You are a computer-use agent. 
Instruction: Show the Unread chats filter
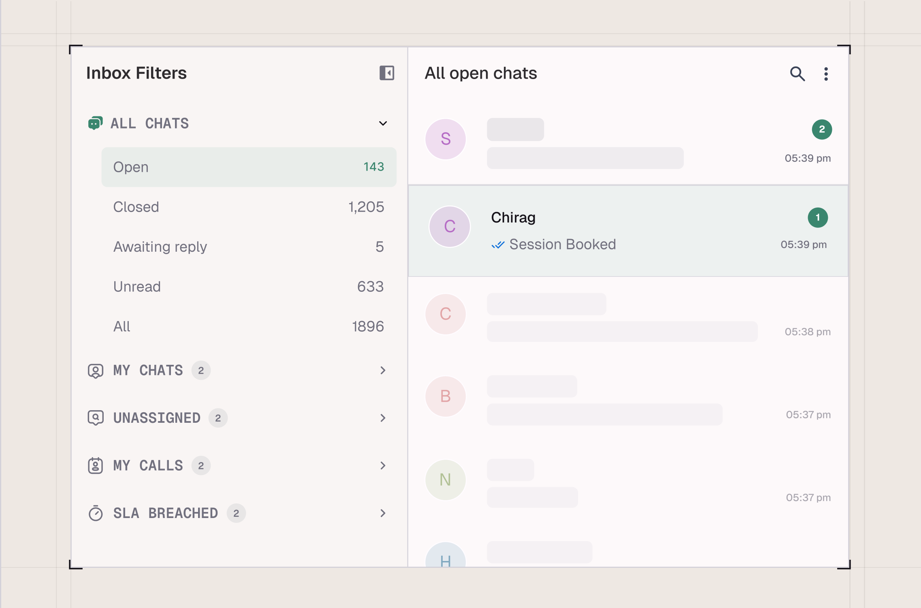(249, 287)
